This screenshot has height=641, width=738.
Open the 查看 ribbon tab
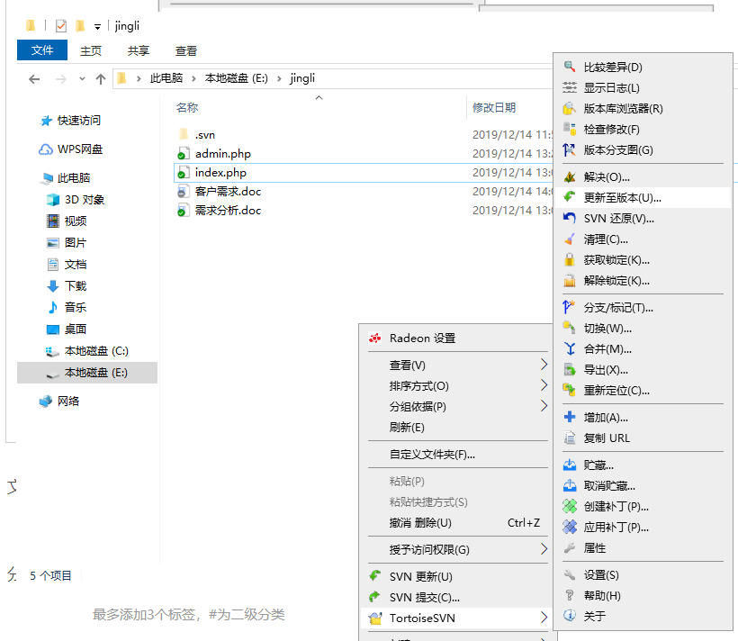(186, 50)
